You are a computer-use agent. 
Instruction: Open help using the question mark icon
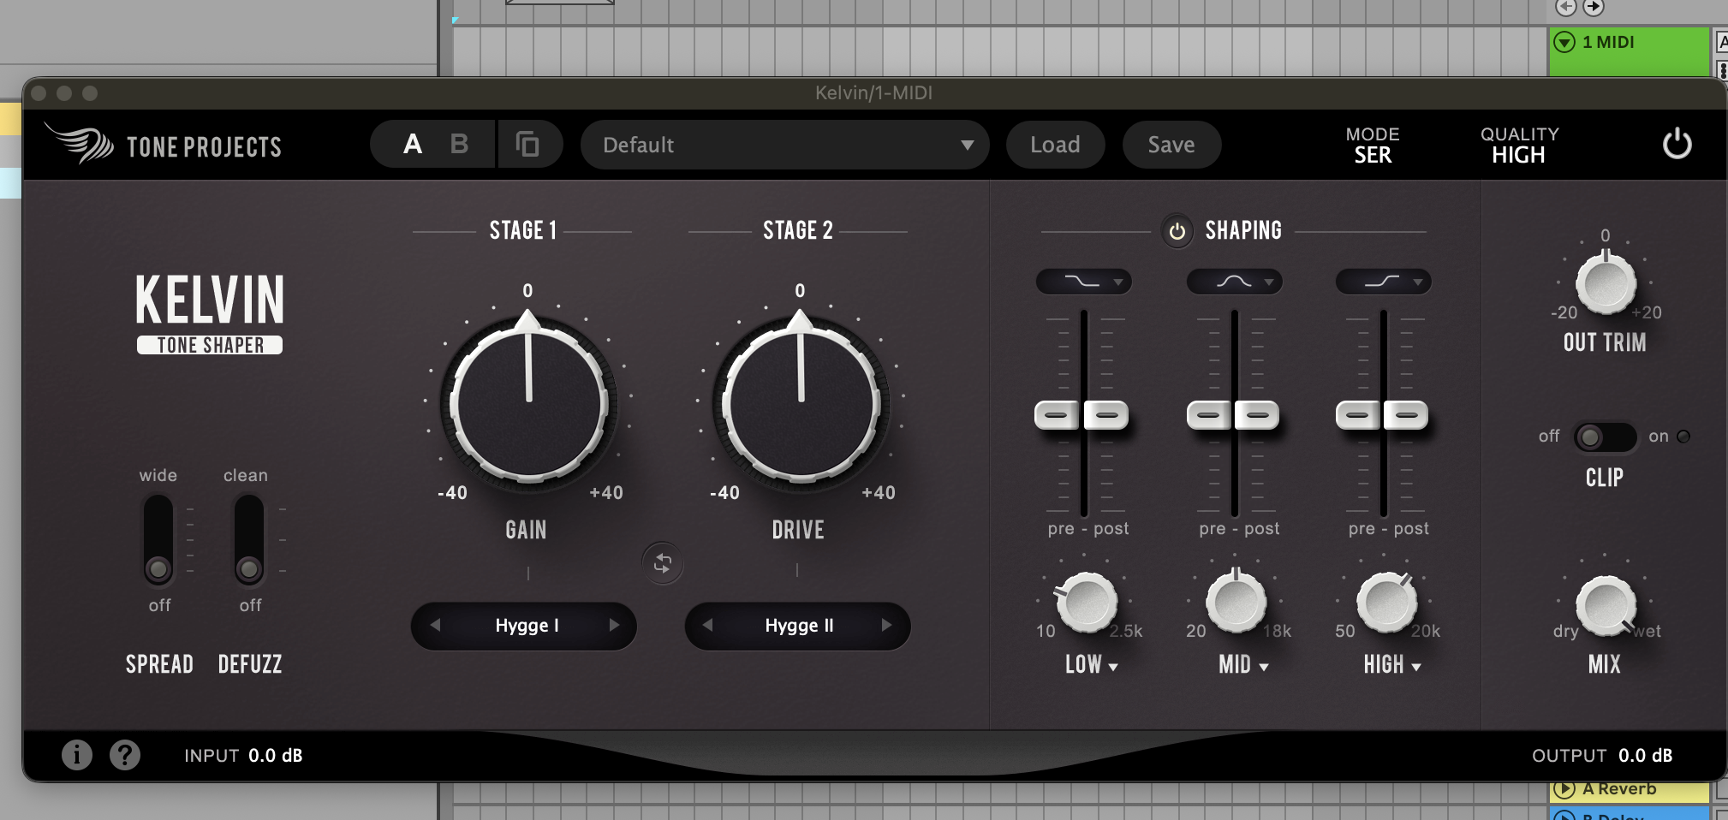(125, 755)
